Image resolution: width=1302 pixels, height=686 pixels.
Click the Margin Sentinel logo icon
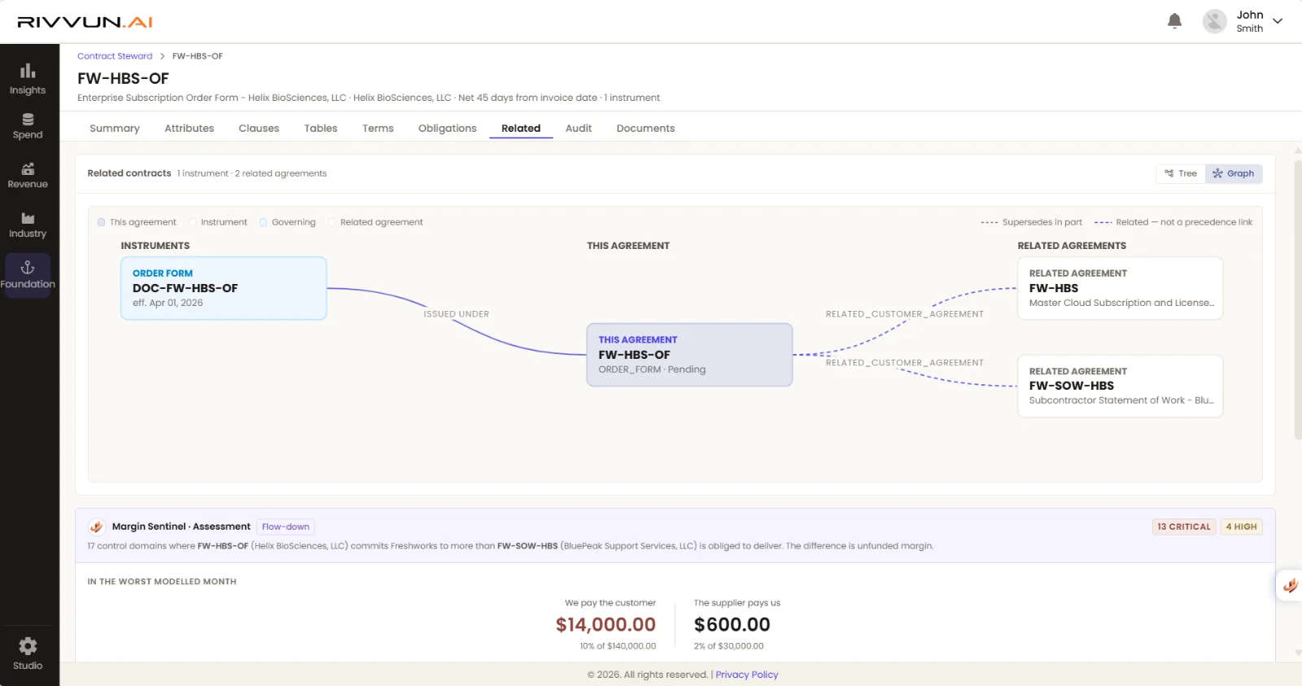(x=97, y=527)
